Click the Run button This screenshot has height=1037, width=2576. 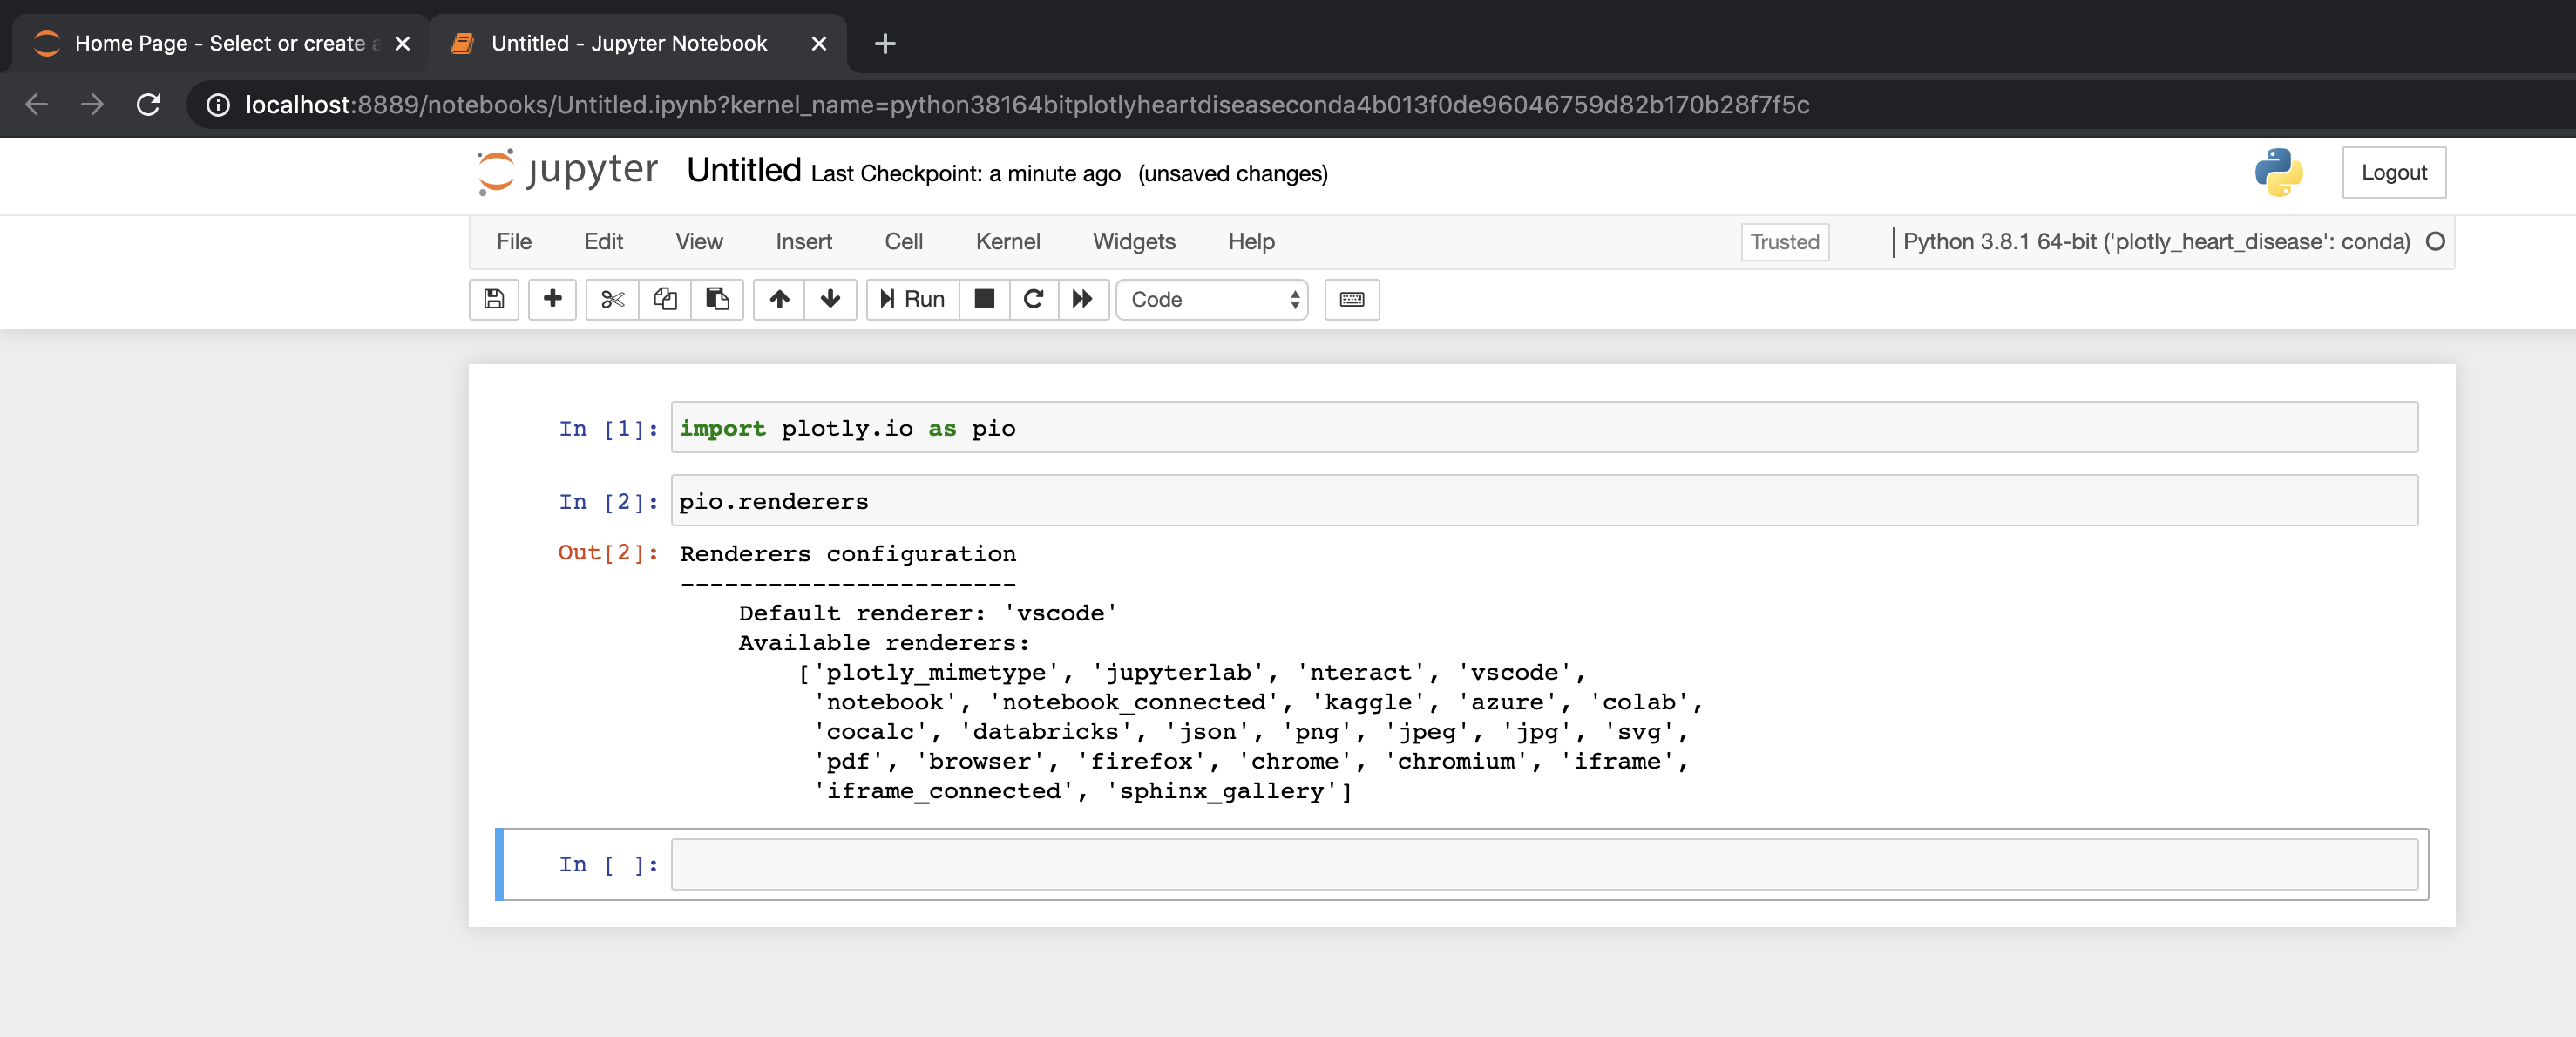(912, 299)
